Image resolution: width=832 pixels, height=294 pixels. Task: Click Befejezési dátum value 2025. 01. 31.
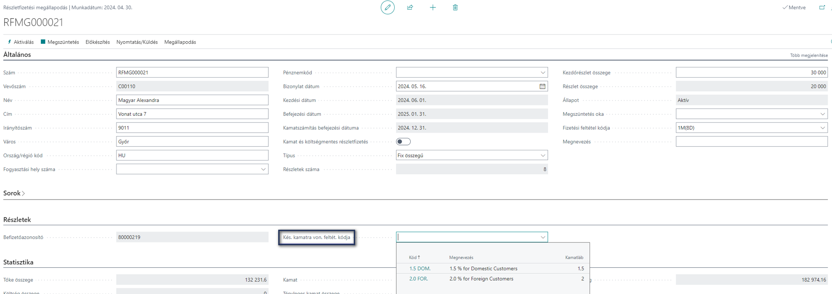pyautogui.click(x=472, y=114)
